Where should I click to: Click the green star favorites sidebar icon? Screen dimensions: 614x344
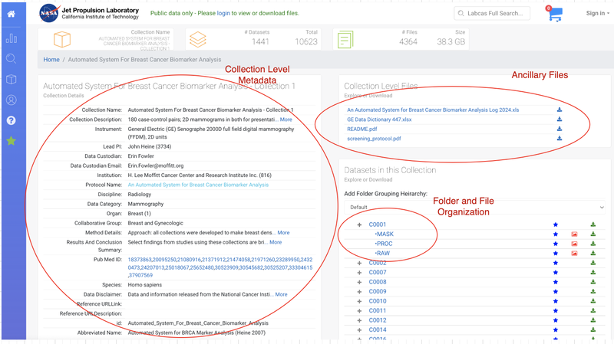[11, 141]
